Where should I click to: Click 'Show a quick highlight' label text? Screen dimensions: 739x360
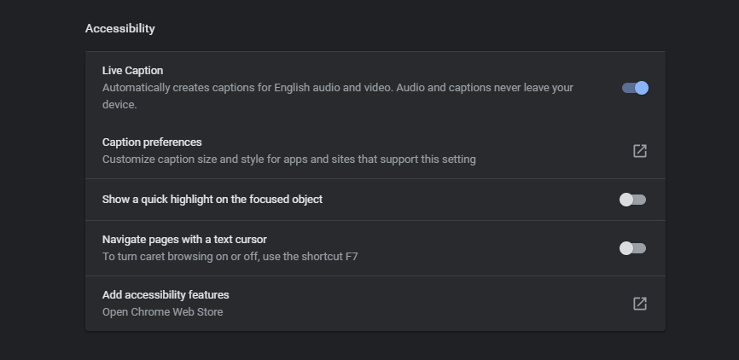point(212,200)
